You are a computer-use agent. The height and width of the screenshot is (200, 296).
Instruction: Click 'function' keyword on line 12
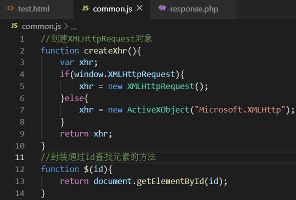click(x=60, y=169)
